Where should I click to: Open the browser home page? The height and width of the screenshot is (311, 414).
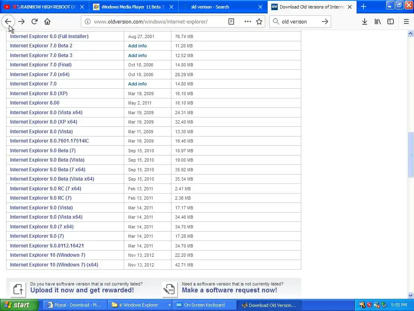pyautogui.click(x=47, y=21)
